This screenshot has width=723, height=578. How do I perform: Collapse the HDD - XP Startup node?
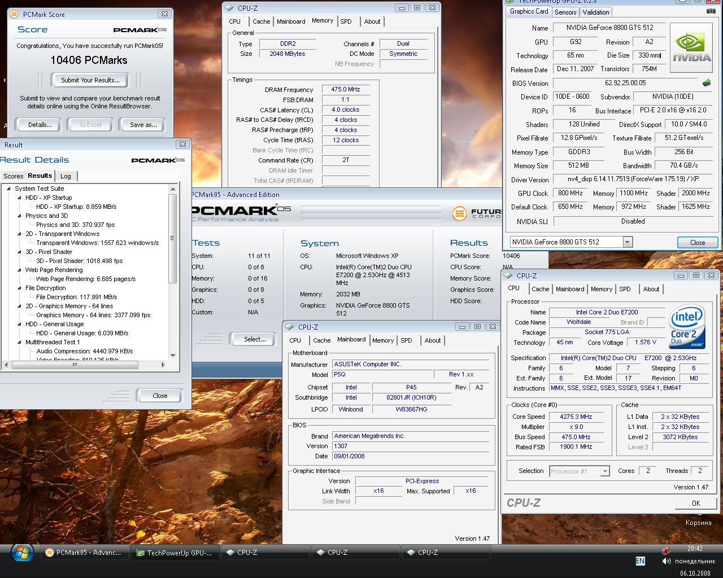tap(19, 198)
